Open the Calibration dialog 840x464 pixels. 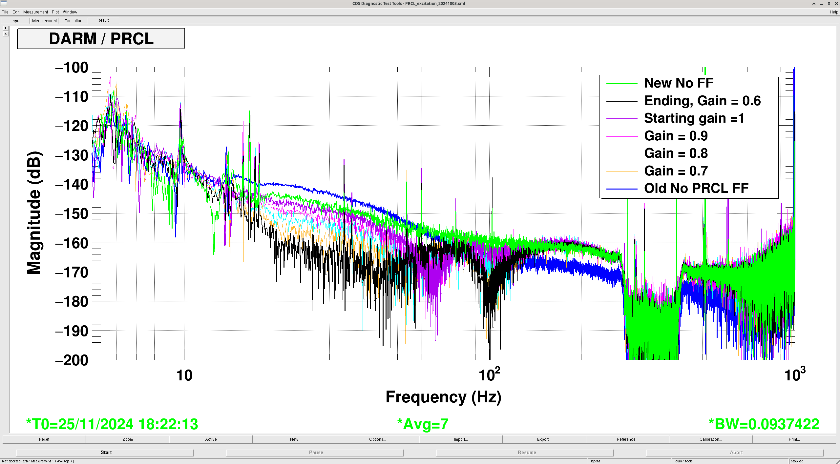point(711,439)
